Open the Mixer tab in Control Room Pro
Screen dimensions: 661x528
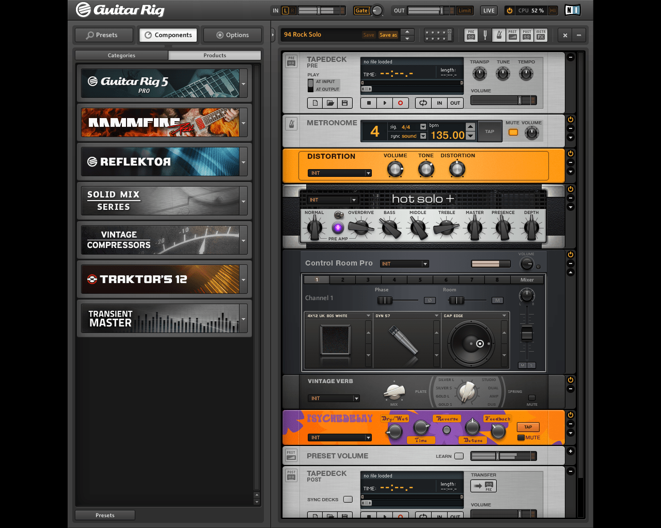(527, 279)
